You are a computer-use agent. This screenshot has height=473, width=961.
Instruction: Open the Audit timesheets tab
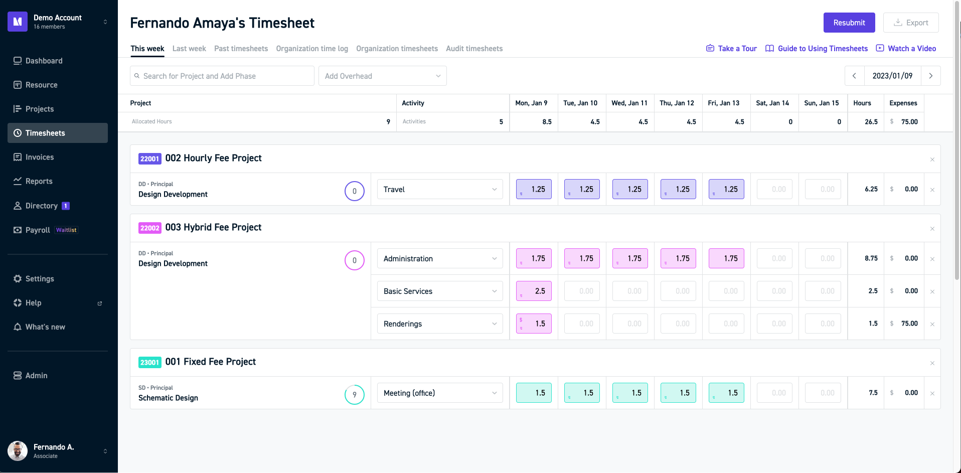[x=474, y=49]
